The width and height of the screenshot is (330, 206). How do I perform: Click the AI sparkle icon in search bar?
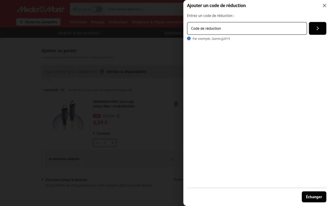tap(75, 9)
